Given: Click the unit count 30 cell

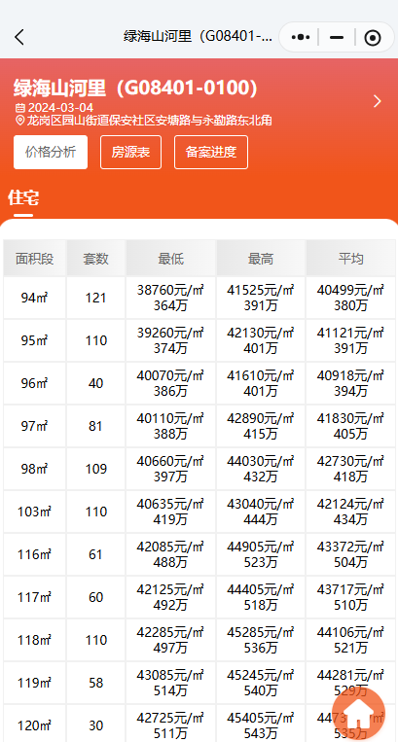Looking at the screenshot, I should click(95, 725).
